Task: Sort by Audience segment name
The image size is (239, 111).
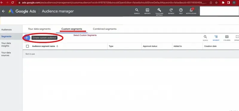Action: (x=45, y=46)
